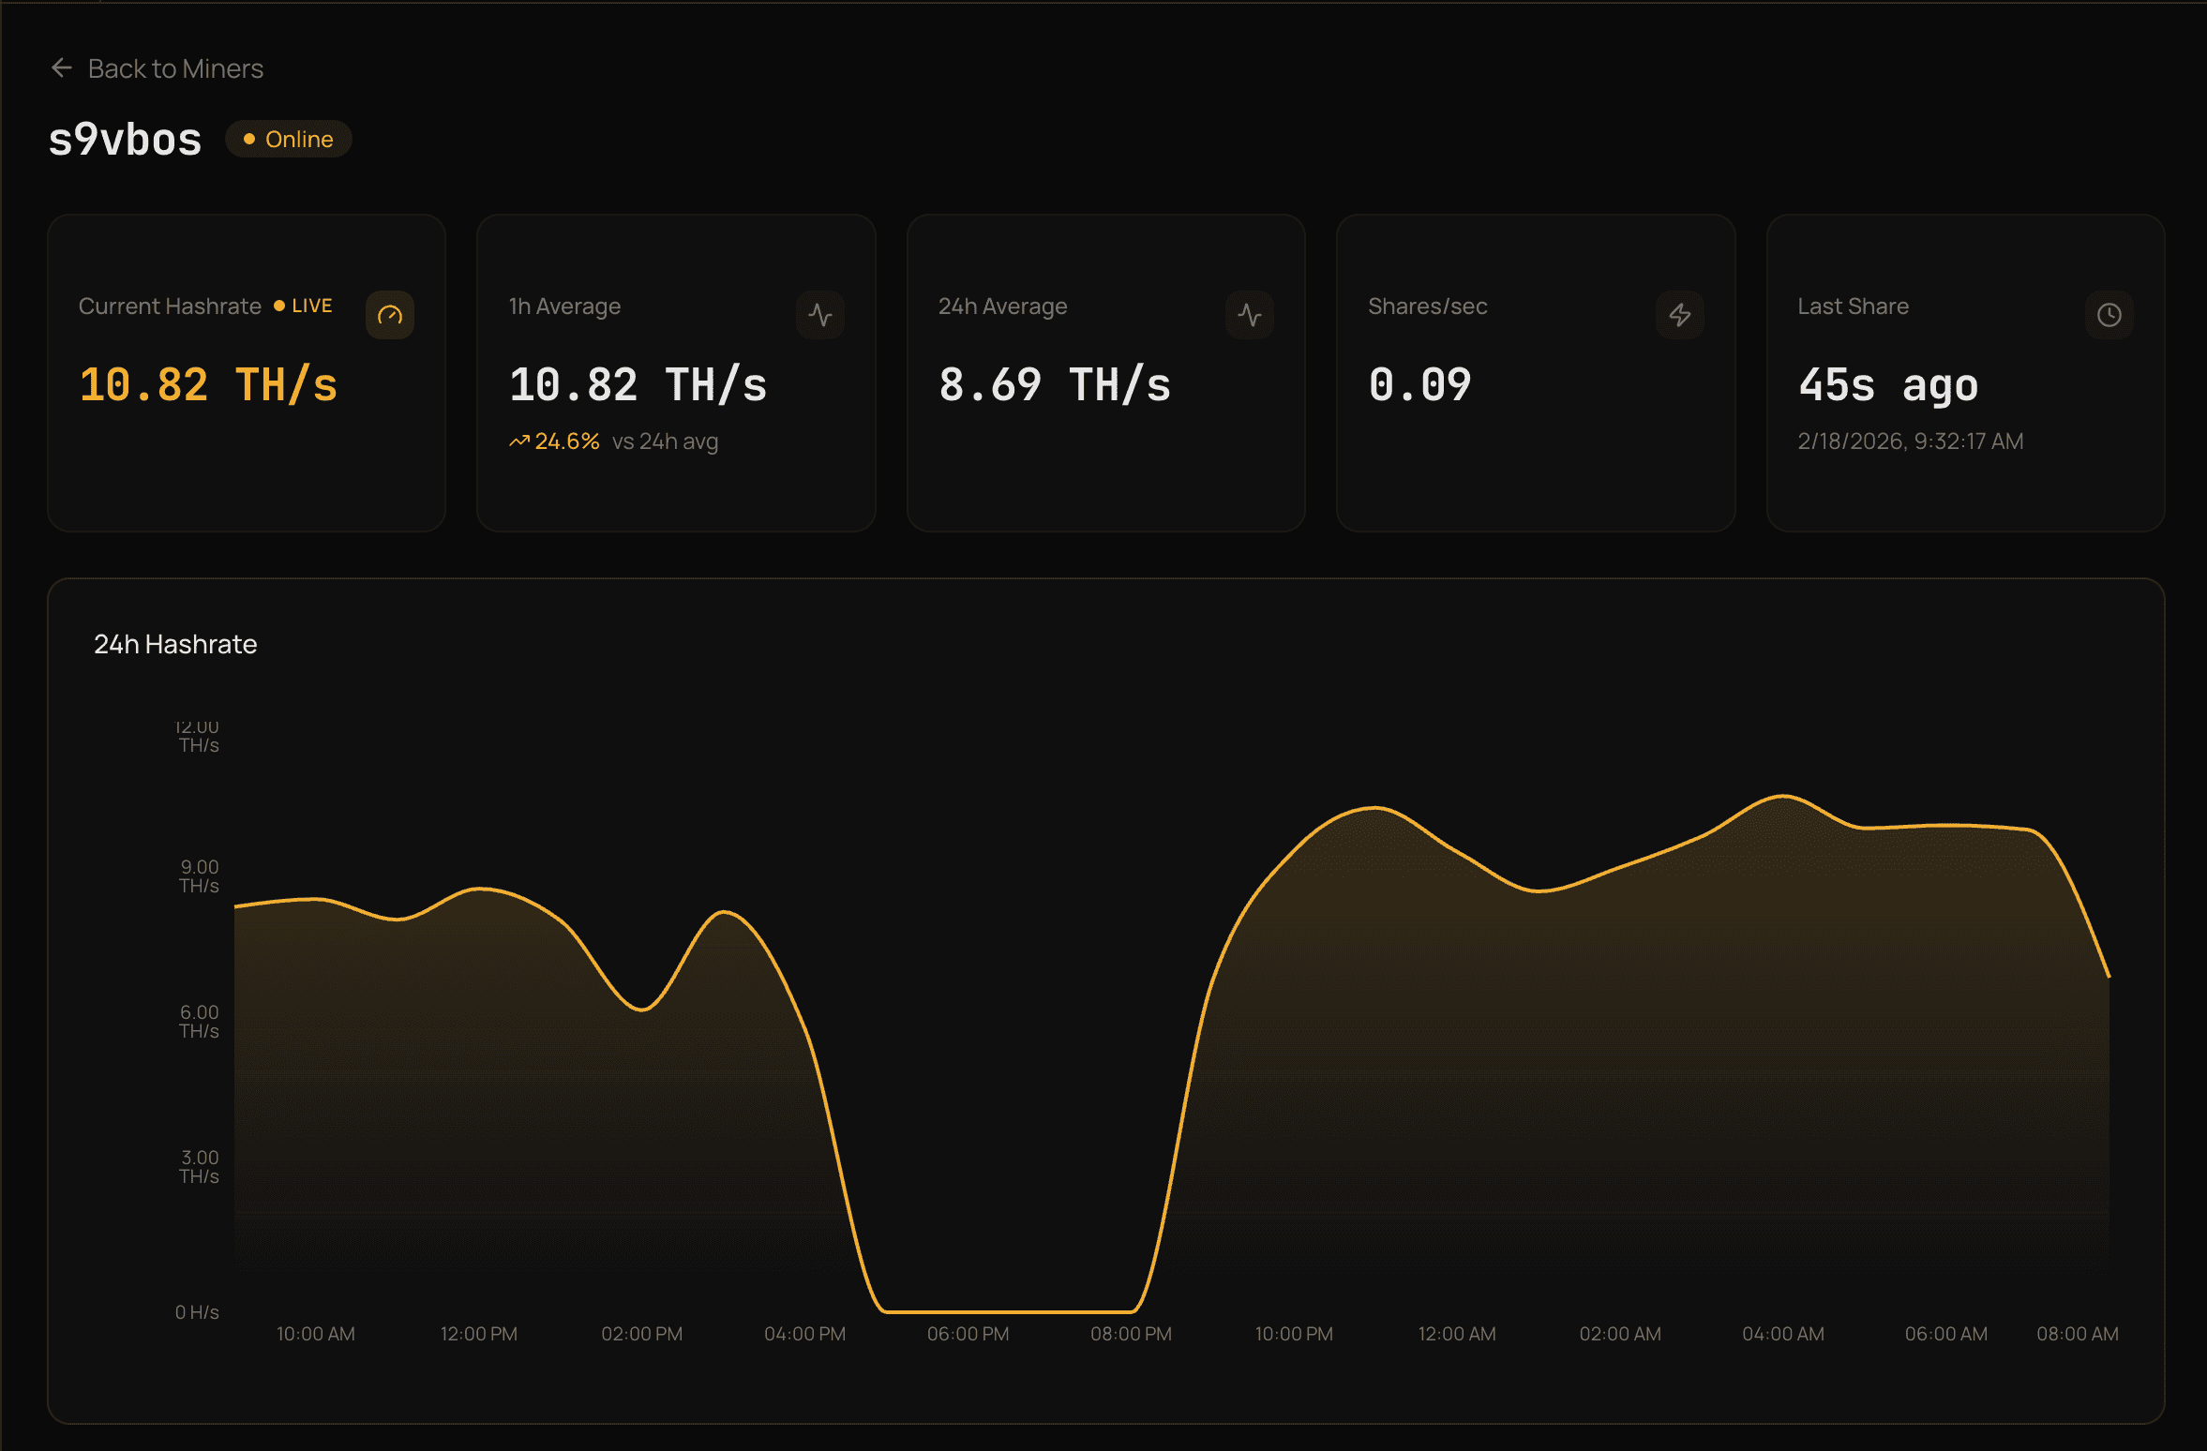Switch to the 24h Average card
This screenshot has width=2207, height=1451.
click(x=1105, y=370)
